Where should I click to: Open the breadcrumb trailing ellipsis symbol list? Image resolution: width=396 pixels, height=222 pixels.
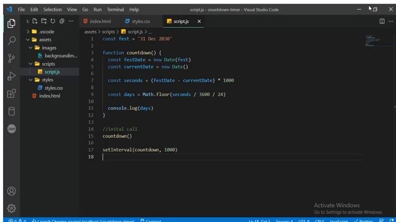(150, 32)
